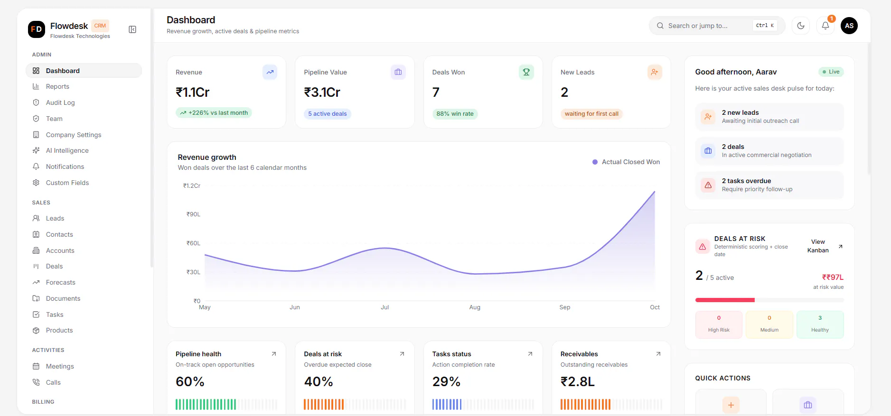Open 2 deals negotiation item
891x416 pixels.
coord(769,151)
